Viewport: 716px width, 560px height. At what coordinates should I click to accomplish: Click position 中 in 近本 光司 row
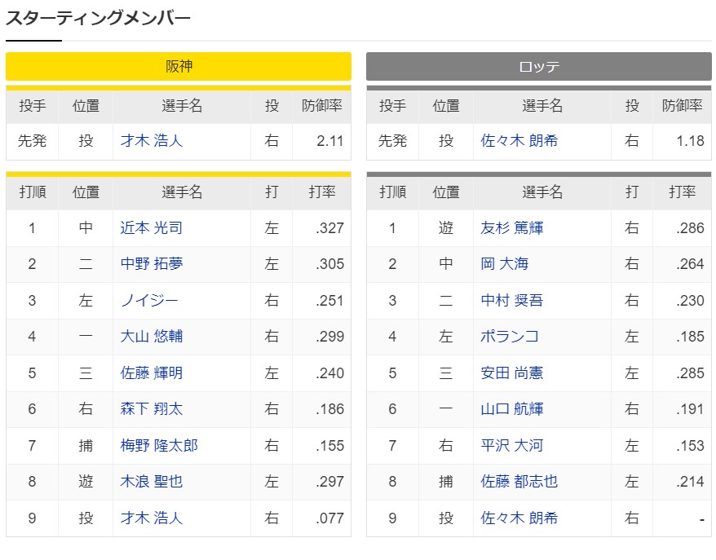pos(86,227)
